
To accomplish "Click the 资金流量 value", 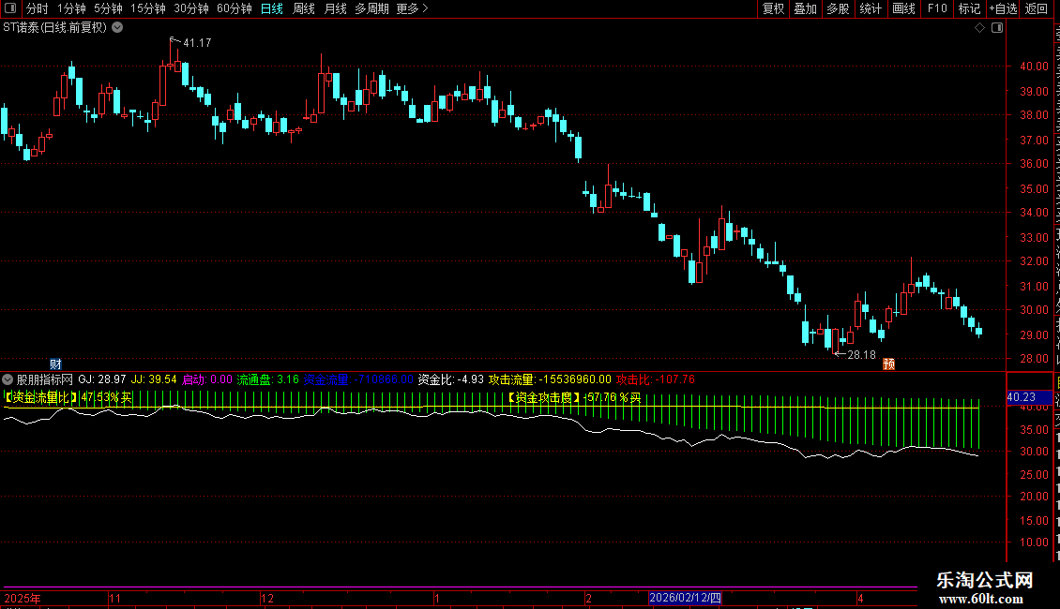I will (x=358, y=379).
